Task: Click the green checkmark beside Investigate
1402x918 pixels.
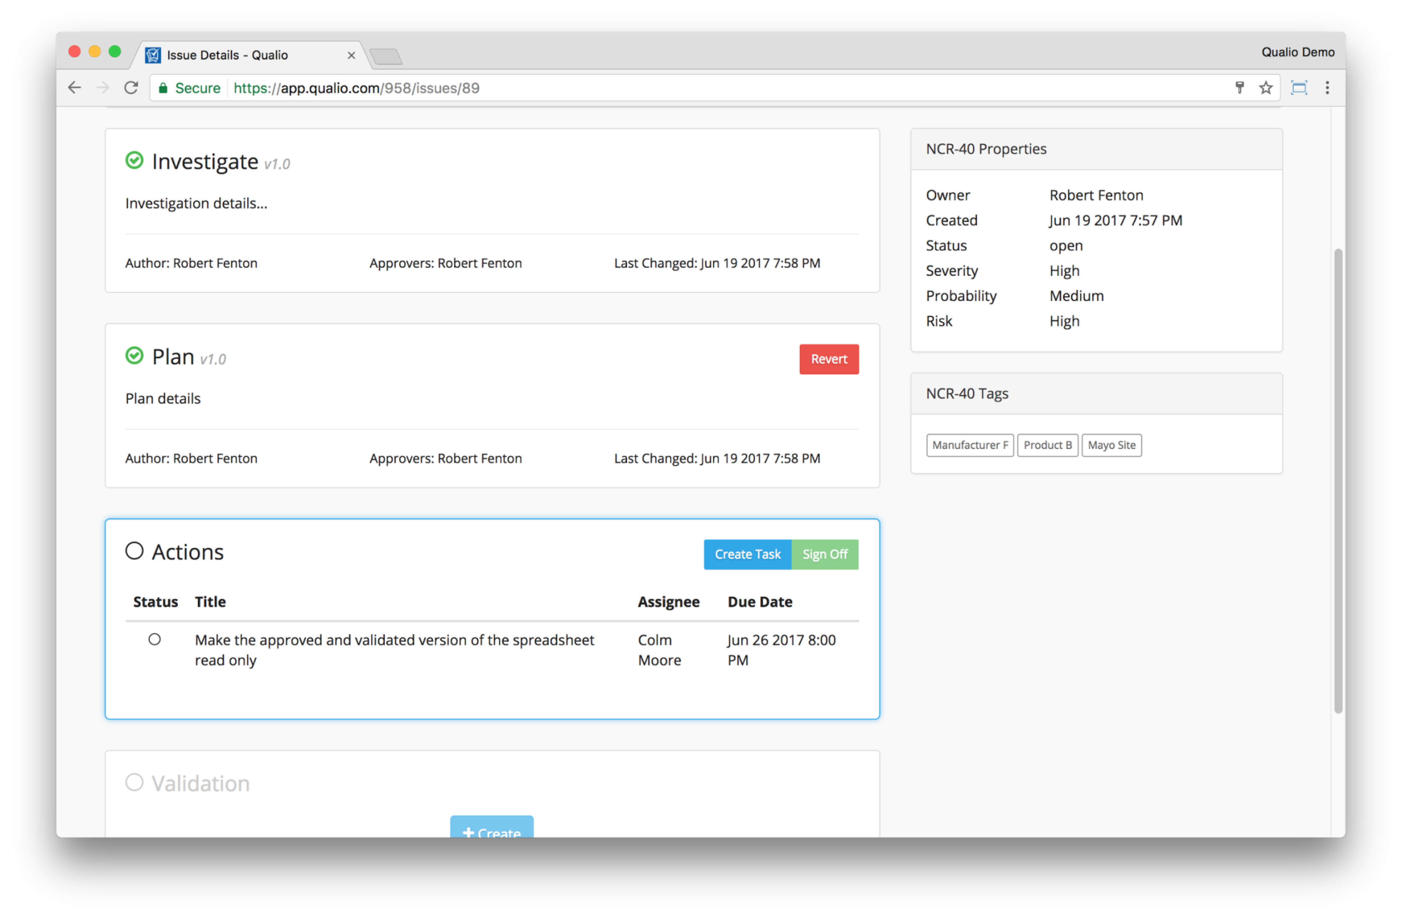Action: tap(134, 160)
